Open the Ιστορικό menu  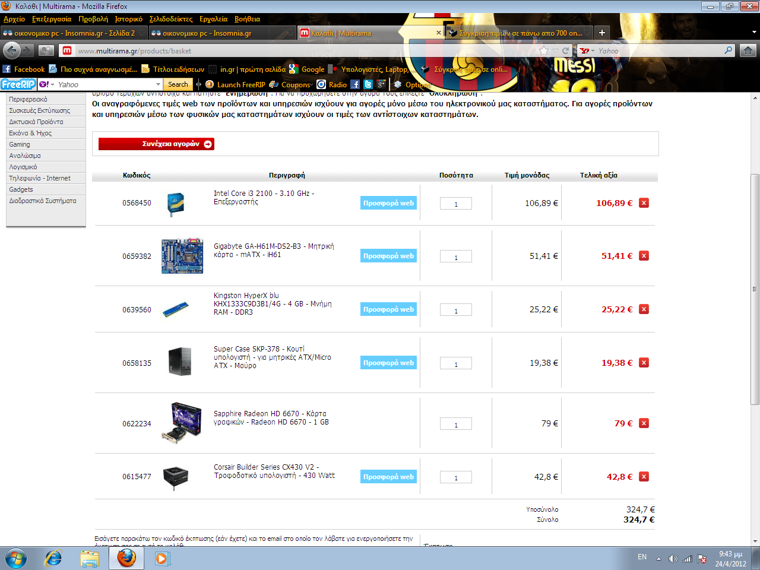click(x=129, y=19)
